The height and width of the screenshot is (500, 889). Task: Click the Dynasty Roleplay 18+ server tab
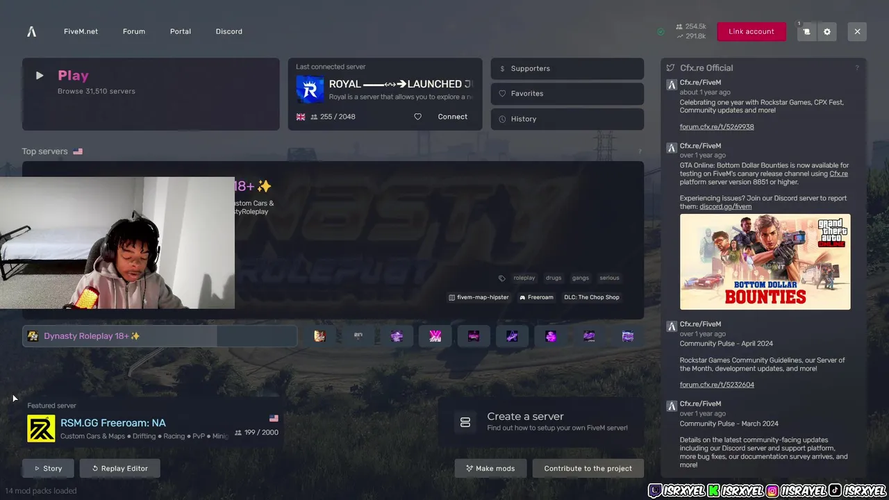tap(160, 336)
